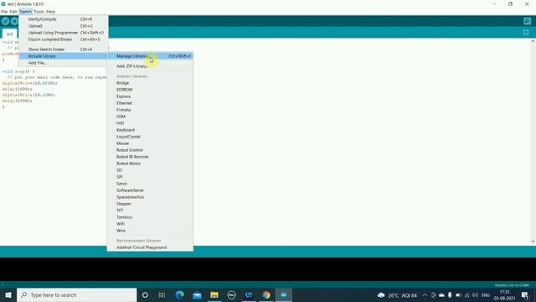Expand the Include Library submenu
The width and height of the screenshot is (536, 302).
64,56
